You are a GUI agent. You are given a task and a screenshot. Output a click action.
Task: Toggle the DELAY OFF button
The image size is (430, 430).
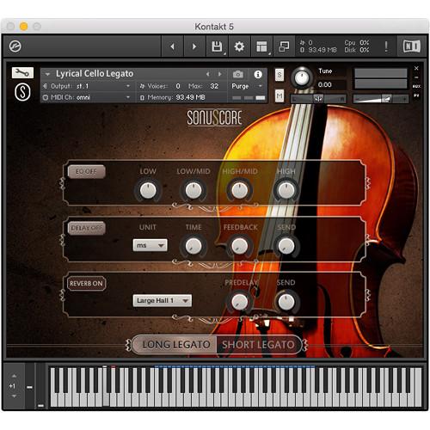(86, 228)
